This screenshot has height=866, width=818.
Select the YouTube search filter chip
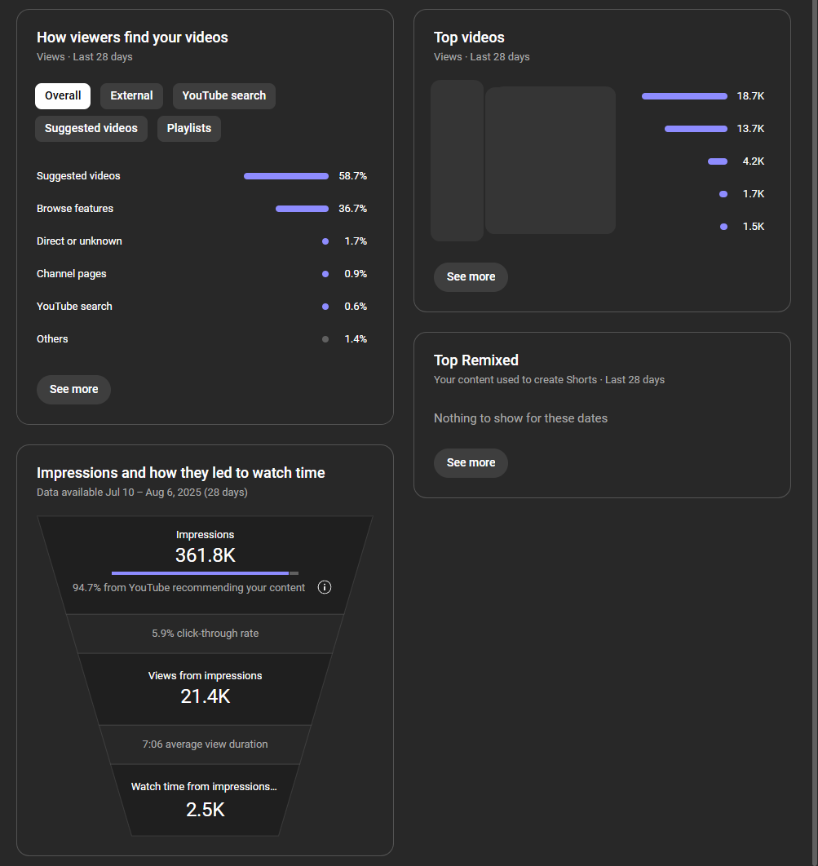click(223, 96)
